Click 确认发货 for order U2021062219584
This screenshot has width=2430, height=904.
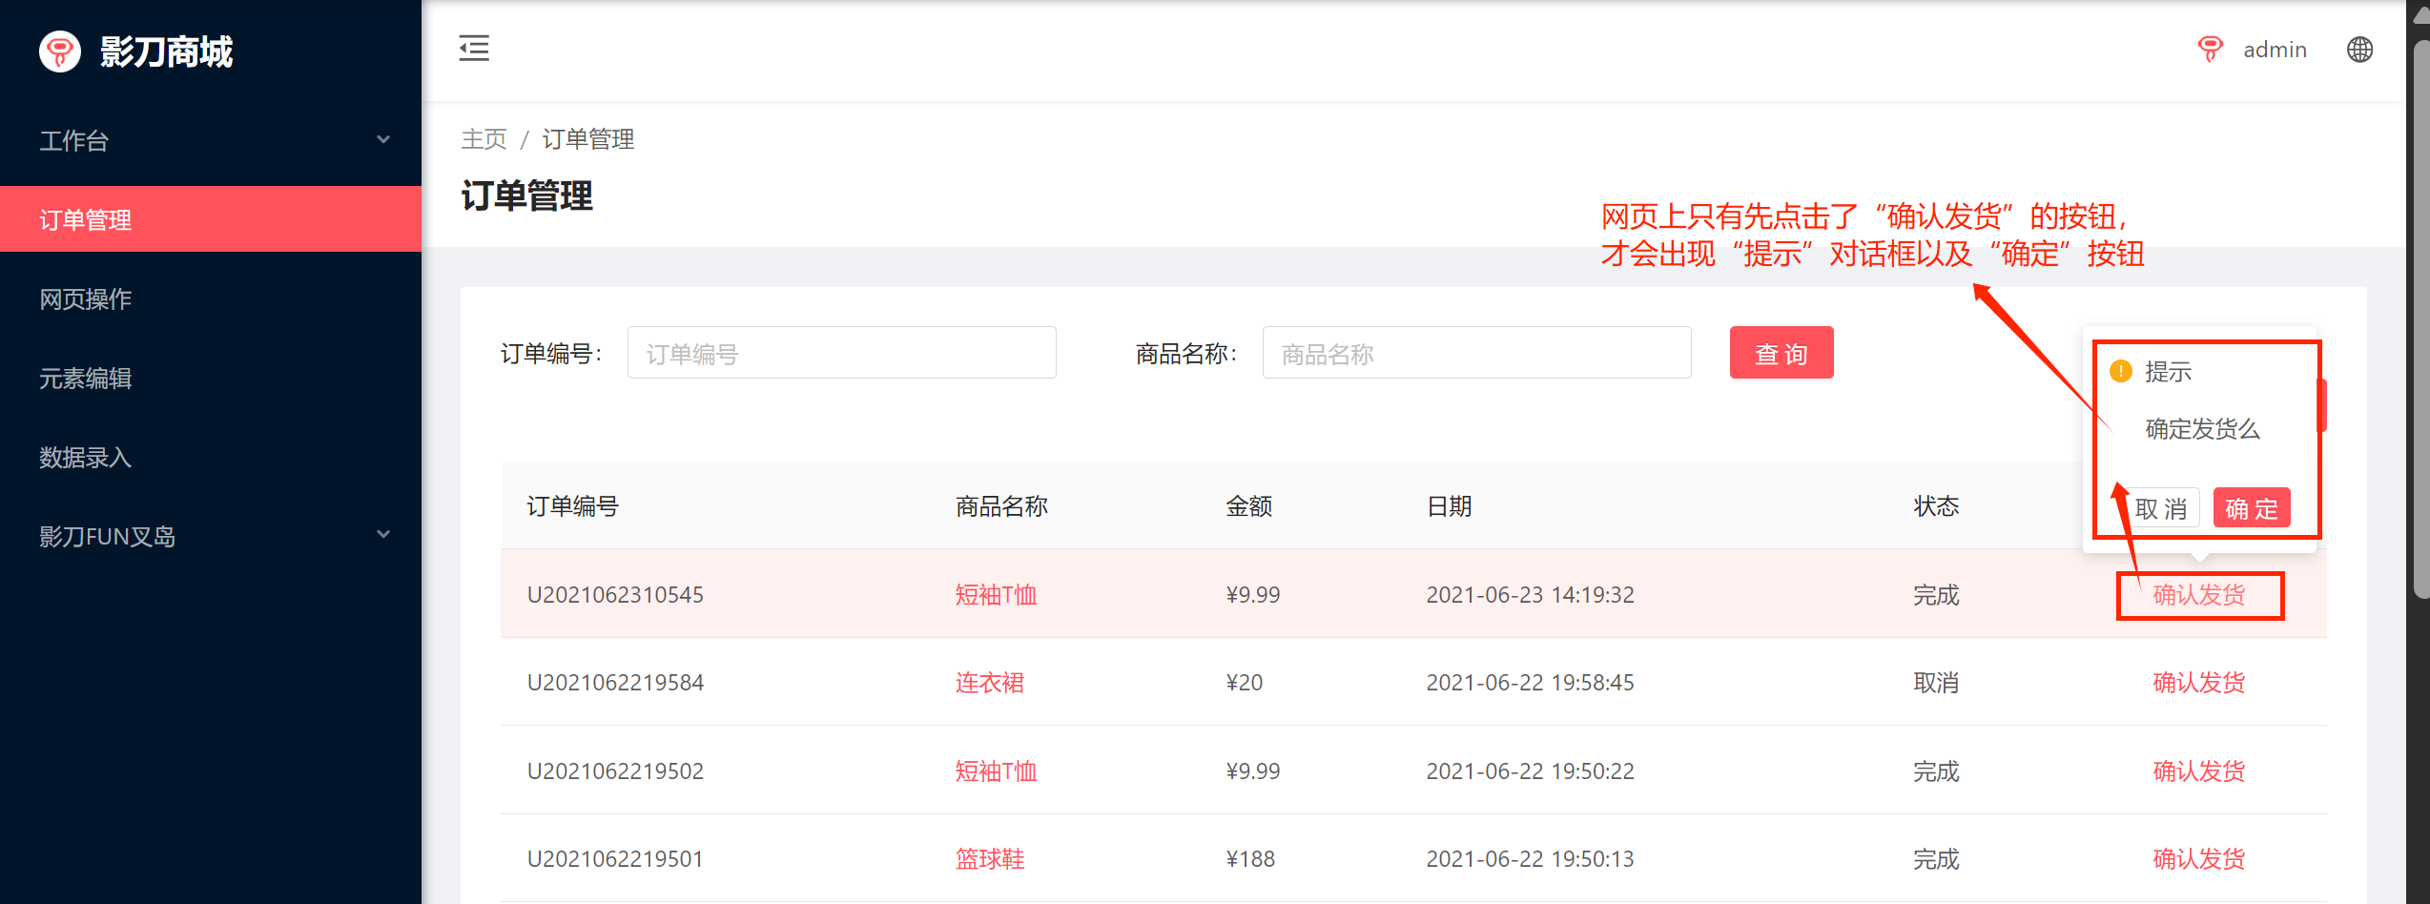coord(2198,683)
